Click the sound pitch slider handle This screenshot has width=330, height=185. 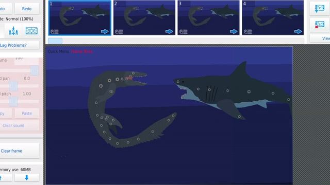(13, 102)
